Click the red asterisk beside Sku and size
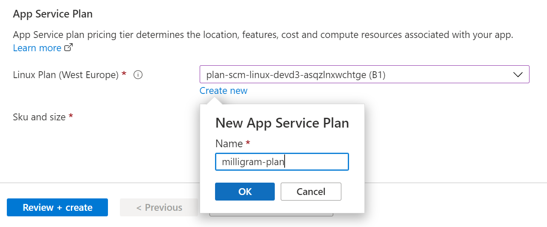This screenshot has width=547, height=227. [x=71, y=116]
